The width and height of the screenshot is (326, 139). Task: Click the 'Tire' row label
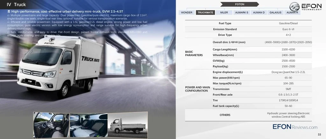(215, 100)
